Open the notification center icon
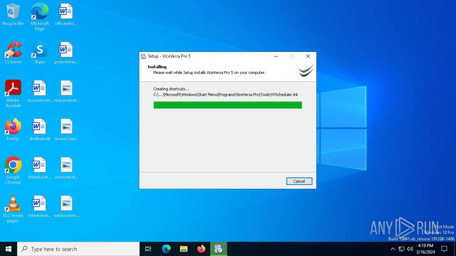The height and width of the screenshot is (256, 456). coord(444,249)
